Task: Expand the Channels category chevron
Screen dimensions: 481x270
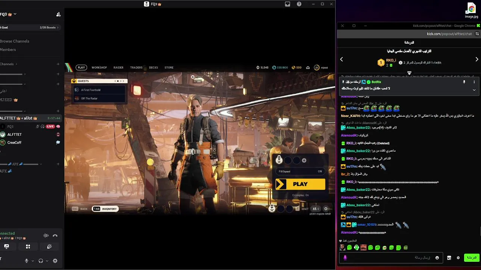Action: point(16,64)
